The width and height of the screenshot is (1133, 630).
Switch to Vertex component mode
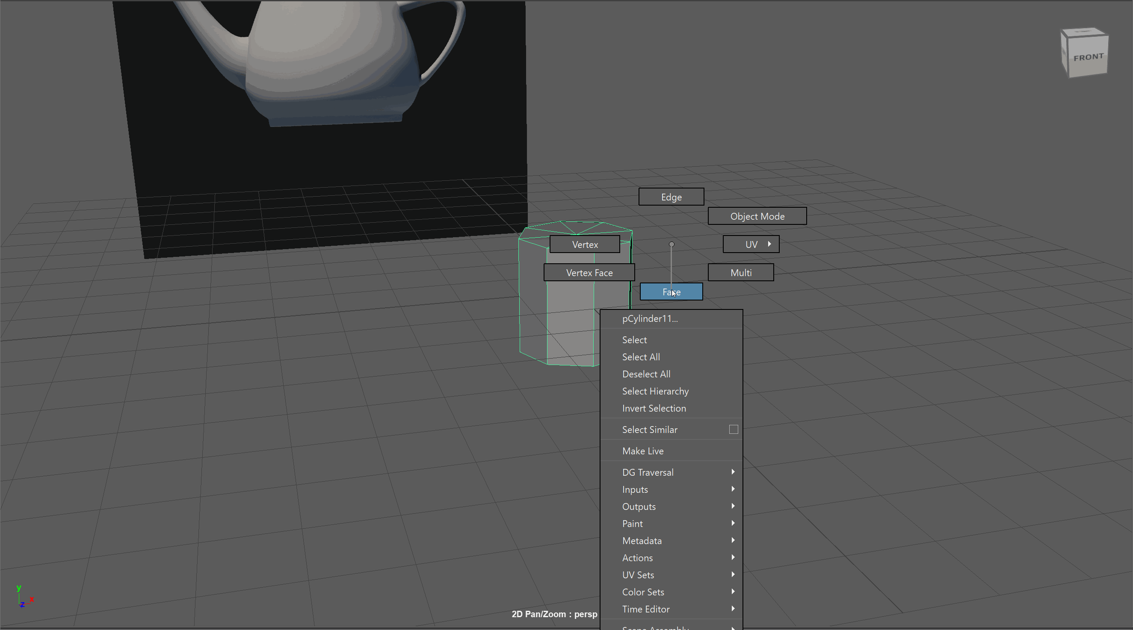coord(585,244)
